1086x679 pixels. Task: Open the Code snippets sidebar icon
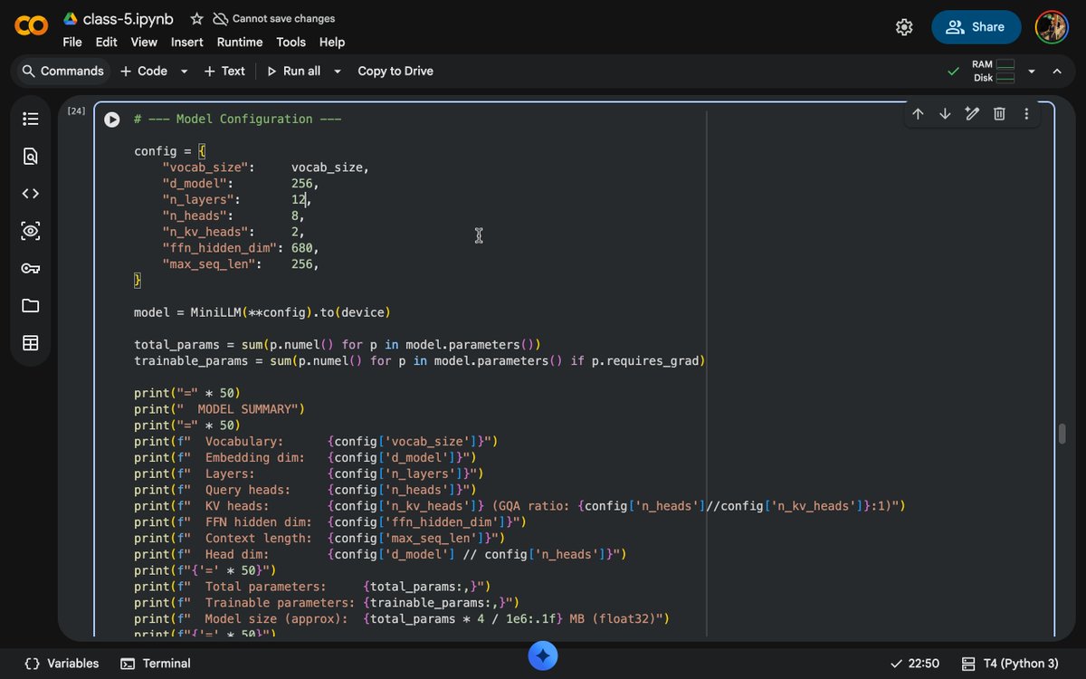pos(31,193)
